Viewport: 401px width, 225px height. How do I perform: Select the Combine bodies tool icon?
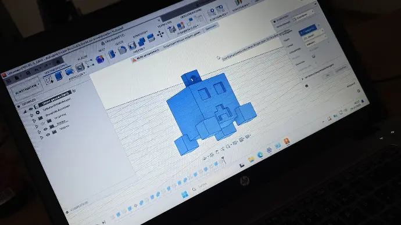click(x=141, y=42)
